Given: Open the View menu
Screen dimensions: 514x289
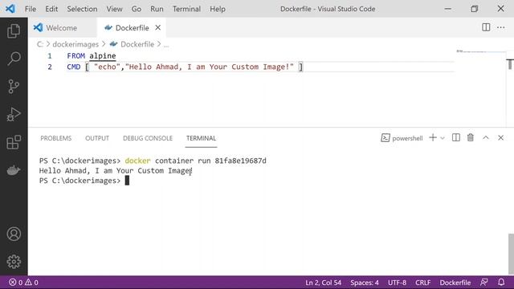Looking at the screenshot, I should [114, 9].
